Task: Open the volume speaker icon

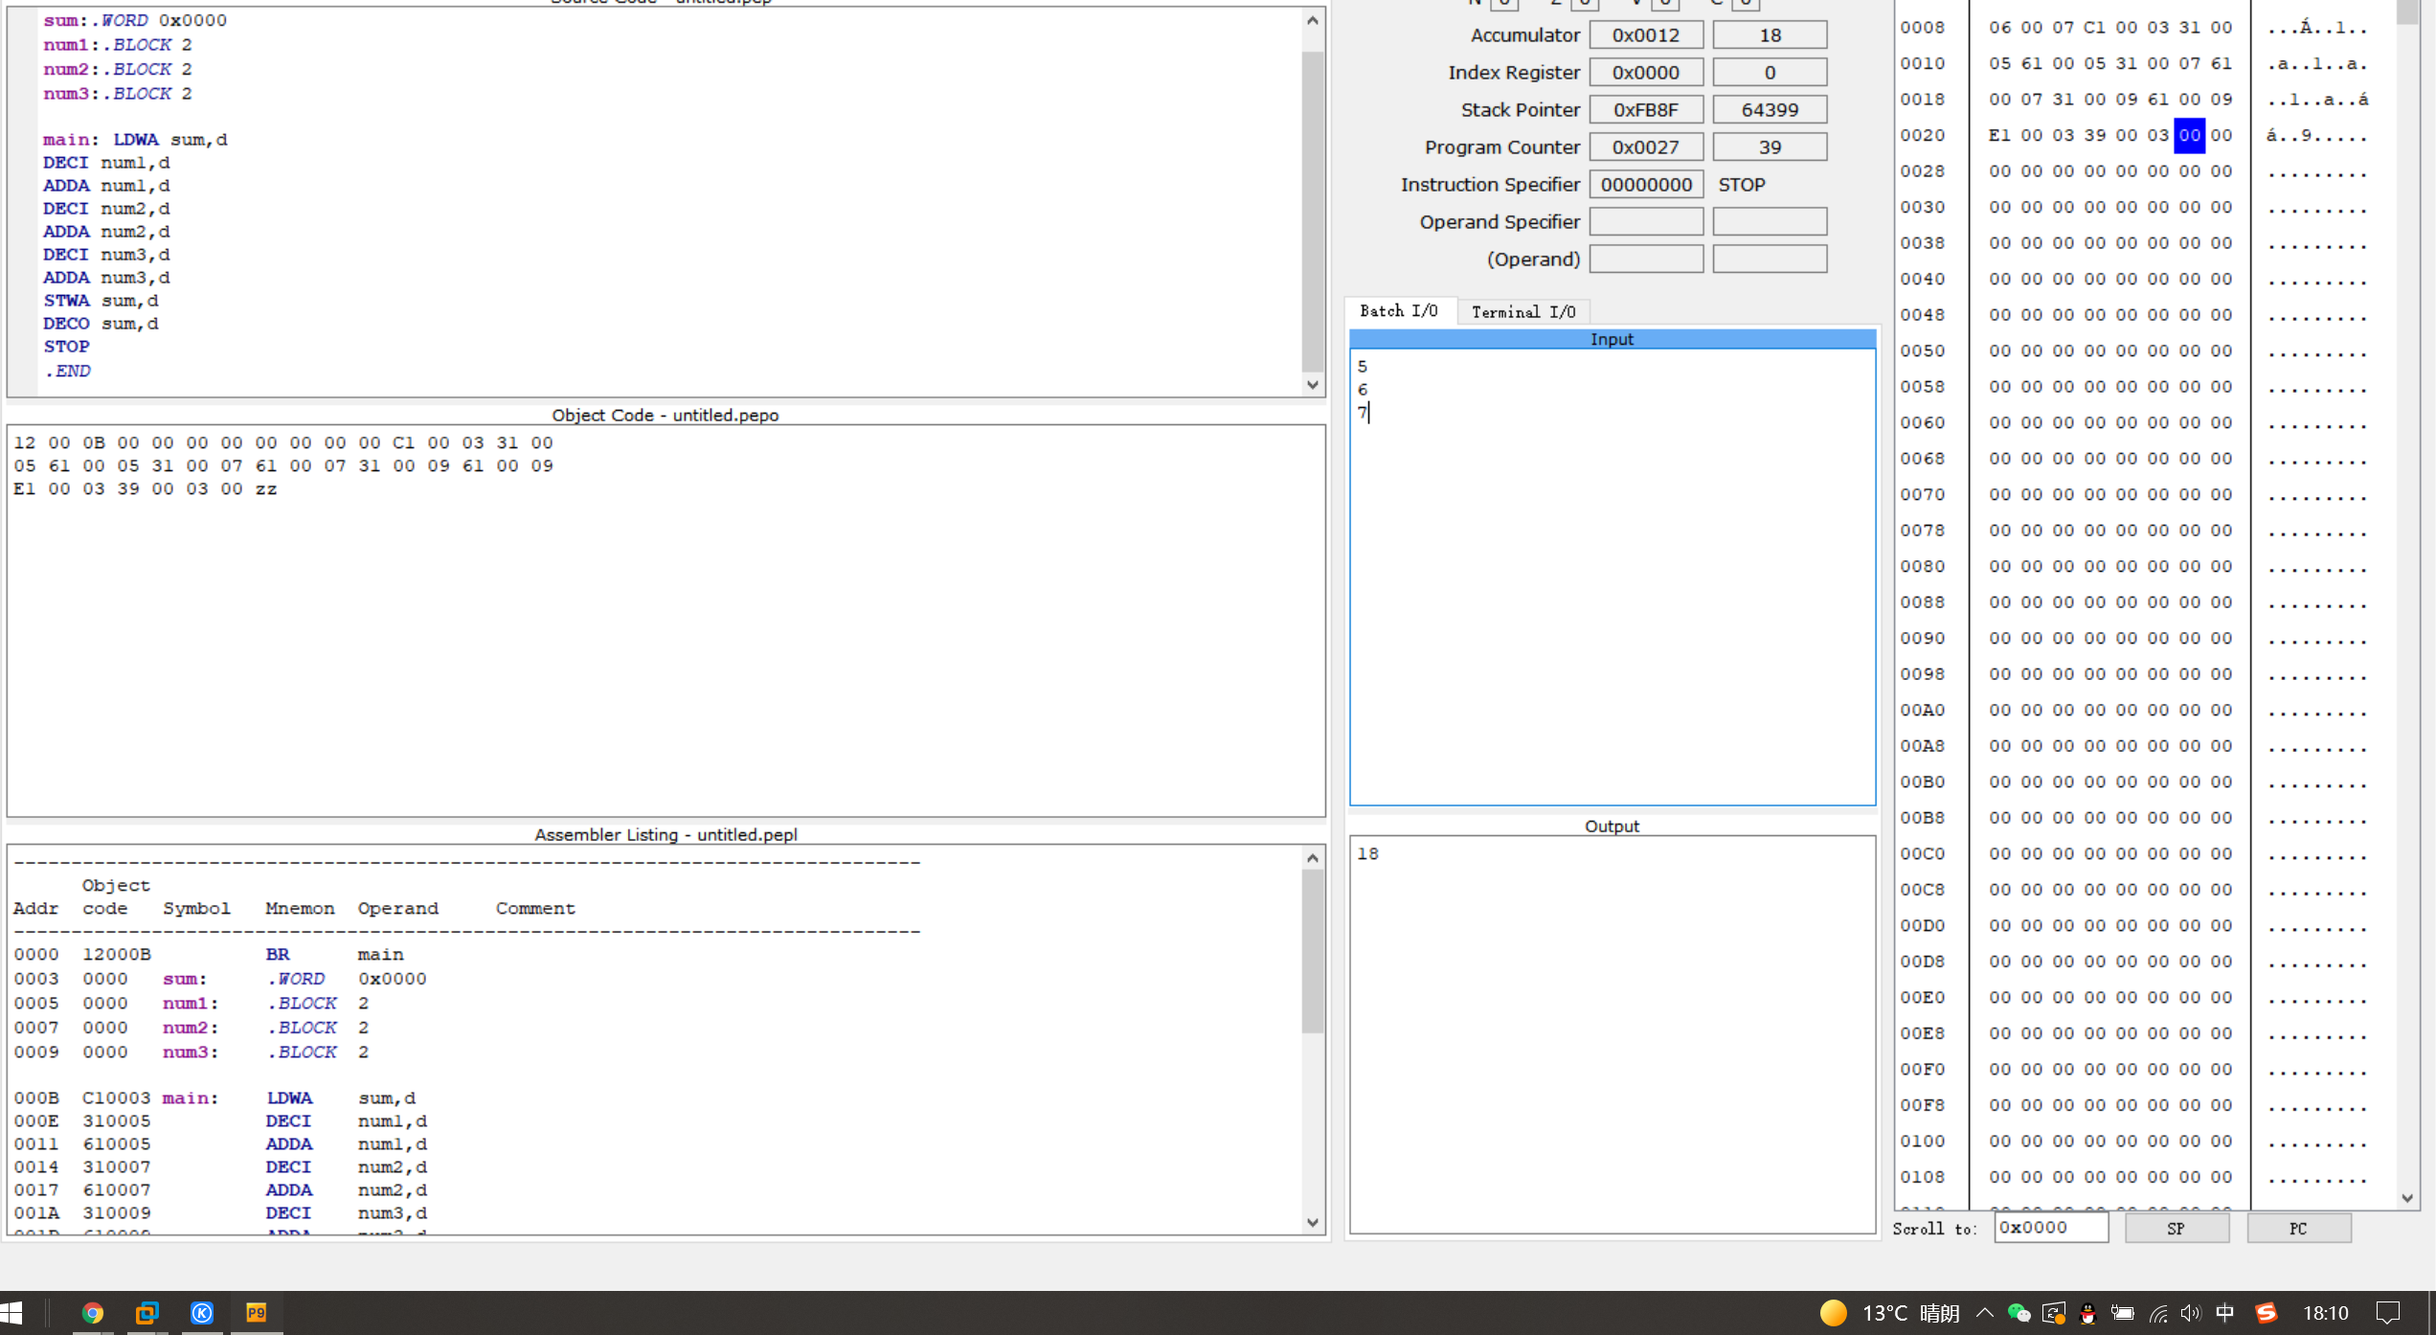Action: 2191,1313
